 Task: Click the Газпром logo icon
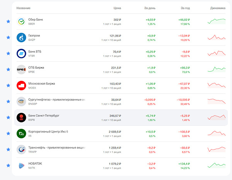click(21, 37)
